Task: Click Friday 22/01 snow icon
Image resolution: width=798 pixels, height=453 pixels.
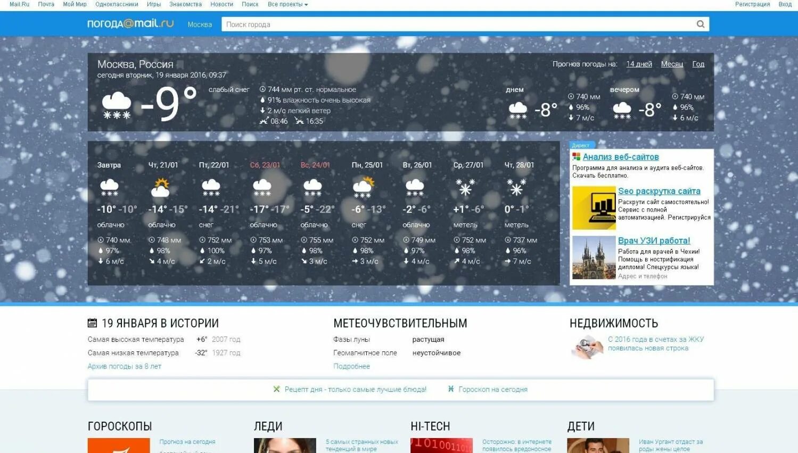Action: point(211,188)
